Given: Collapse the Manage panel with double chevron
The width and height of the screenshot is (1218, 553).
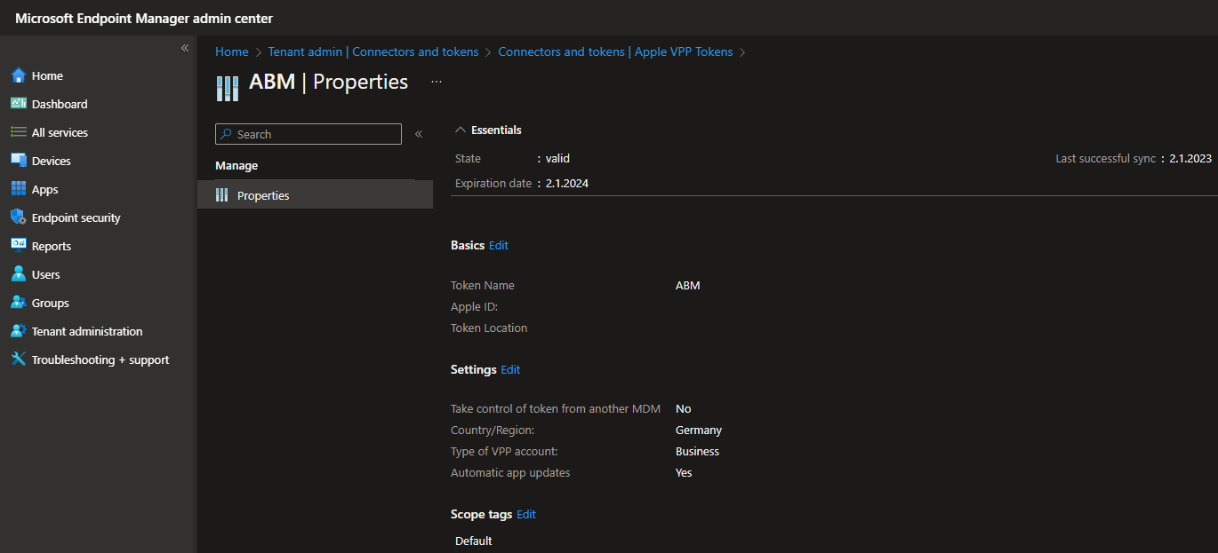Looking at the screenshot, I should [x=419, y=134].
